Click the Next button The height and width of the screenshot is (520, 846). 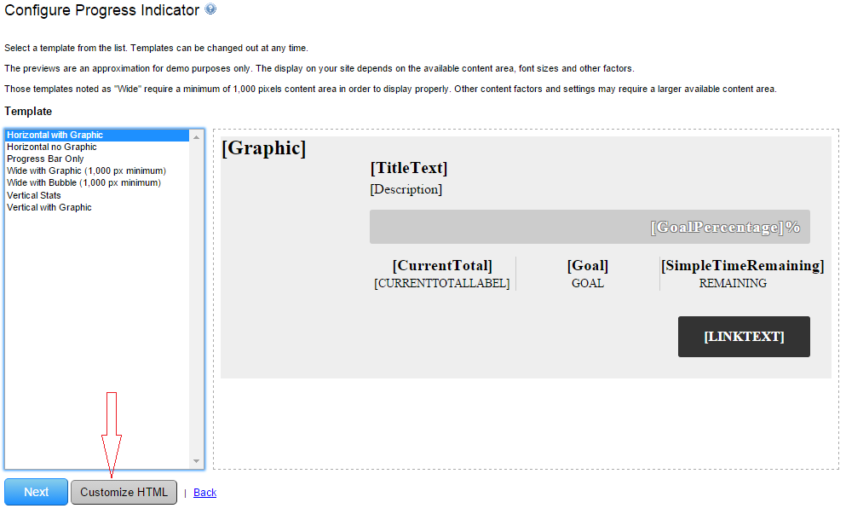[x=35, y=492]
